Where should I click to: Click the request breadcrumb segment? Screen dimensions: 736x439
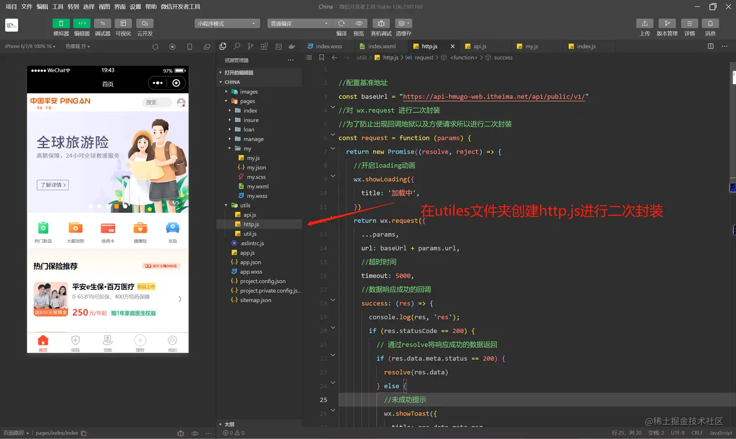click(x=424, y=57)
